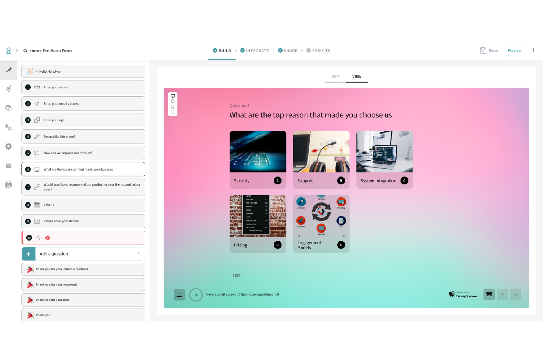543x362 pixels.
Task: Click the down arrow navigation in preview footer
Action: (515, 294)
